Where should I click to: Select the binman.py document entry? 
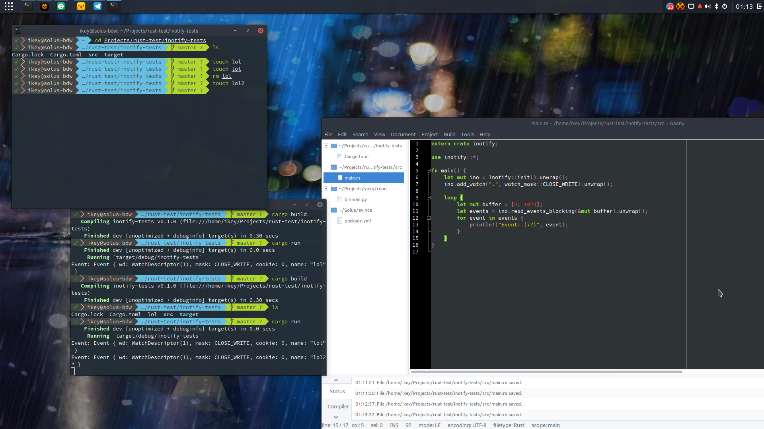click(x=355, y=199)
